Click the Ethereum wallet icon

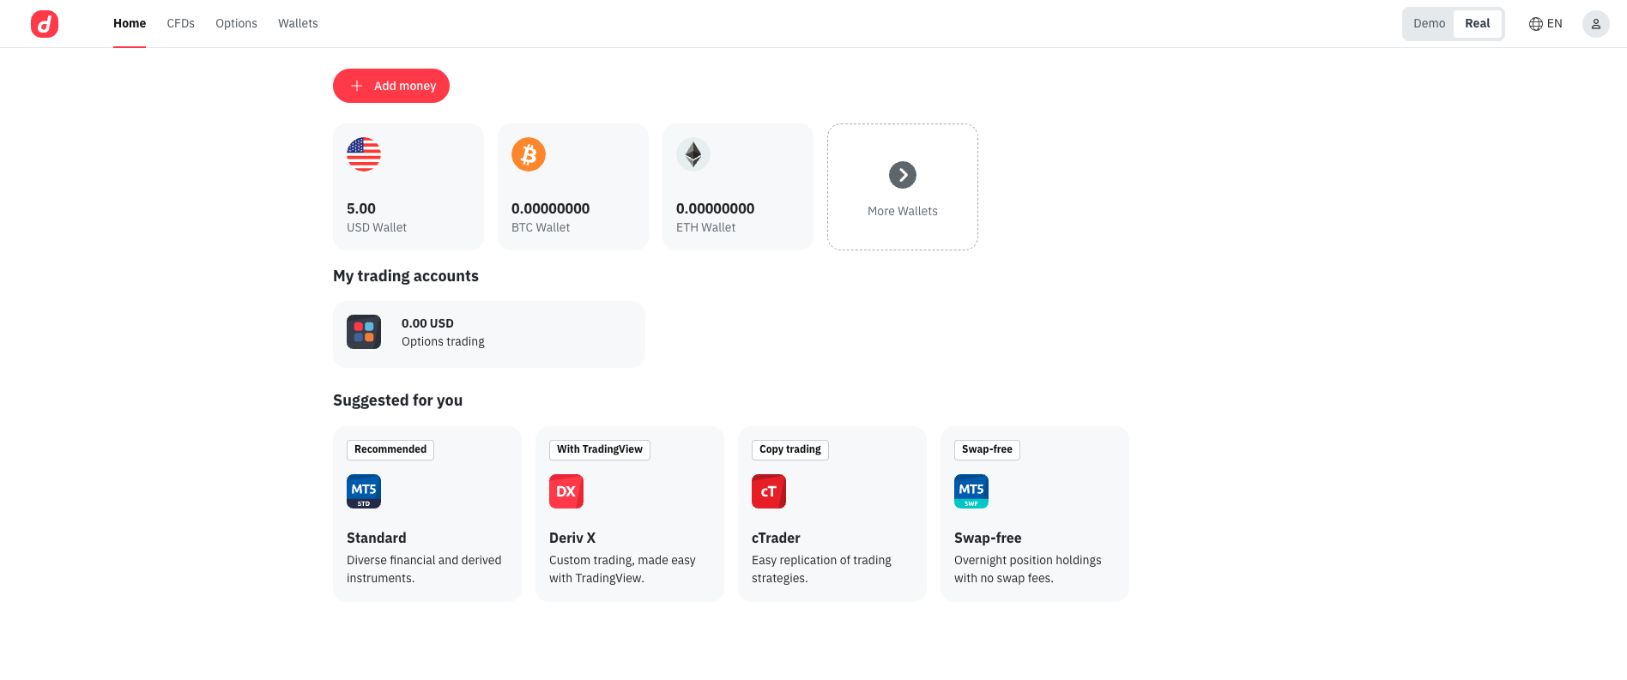click(x=693, y=154)
